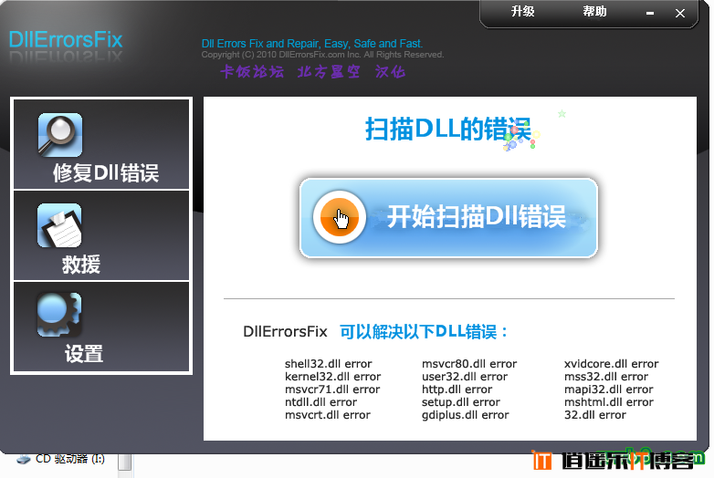Click the gdiplus.dll error entry
The image size is (714, 478).
466,415
